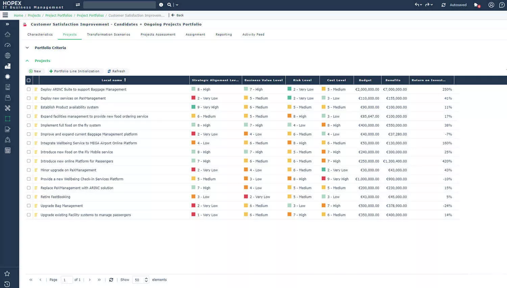The height and width of the screenshot is (288, 507).
Task: Check Integrate Wellbeing Service row checkbox
Action: (x=29, y=143)
